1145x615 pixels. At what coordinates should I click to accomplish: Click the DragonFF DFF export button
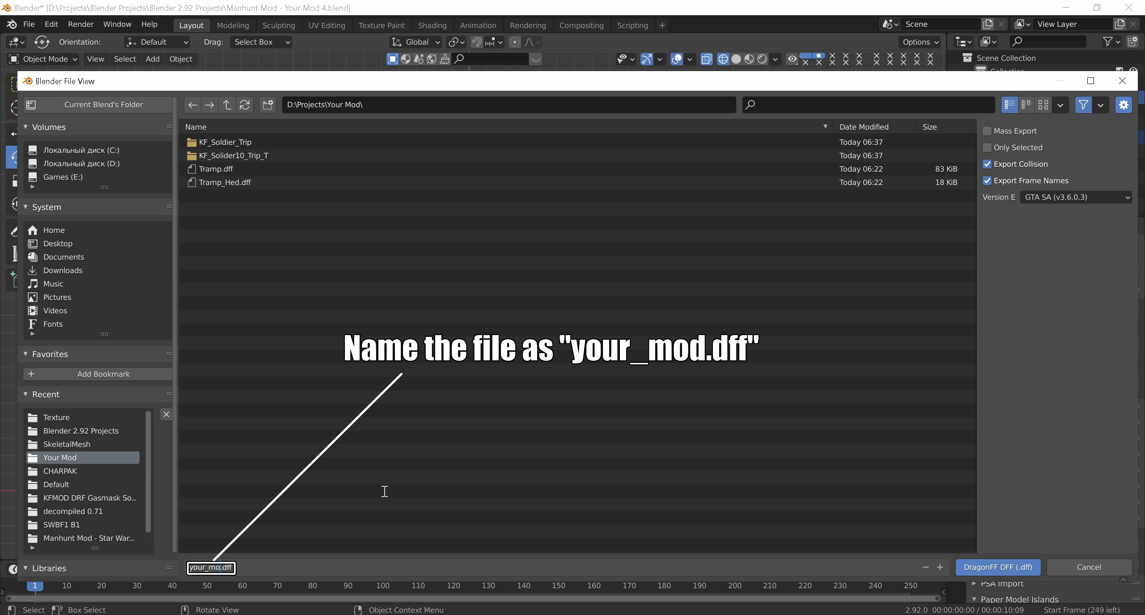click(997, 567)
